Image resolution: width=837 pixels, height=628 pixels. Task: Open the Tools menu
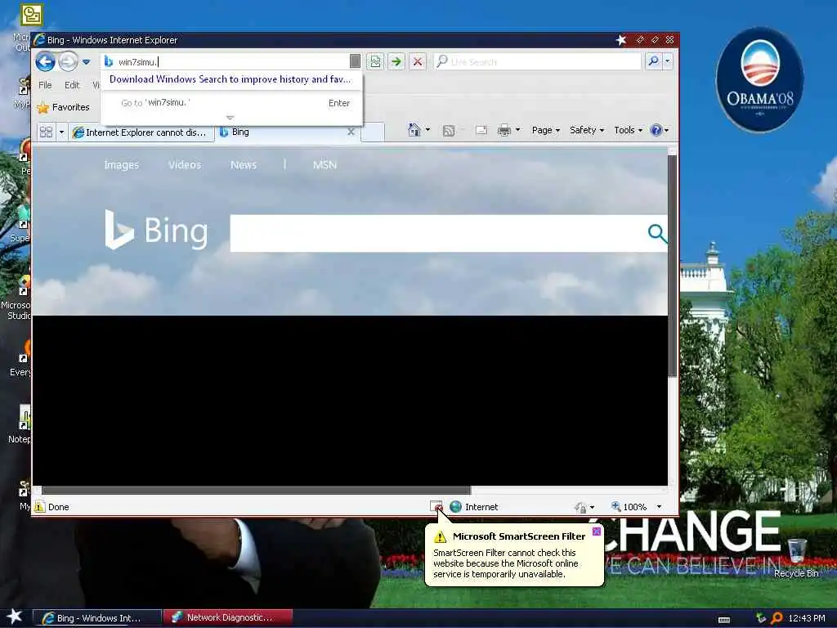(x=628, y=130)
